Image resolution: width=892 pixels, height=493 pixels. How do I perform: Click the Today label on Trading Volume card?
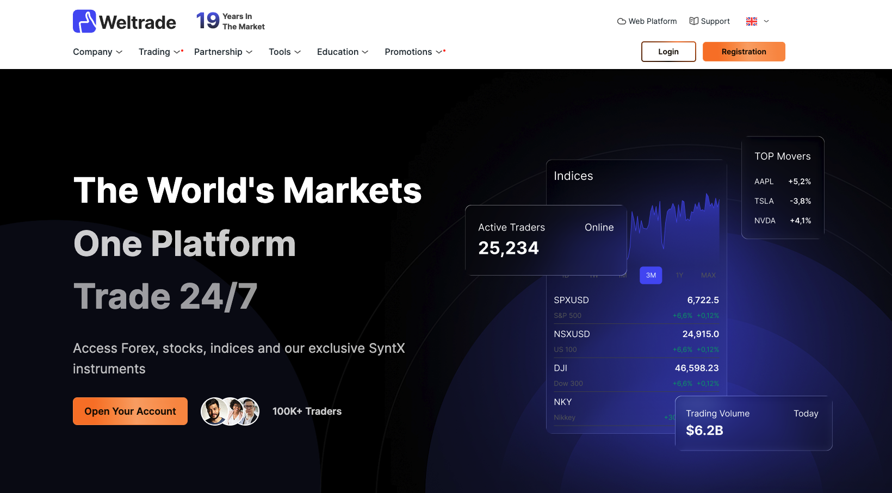click(806, 414)
